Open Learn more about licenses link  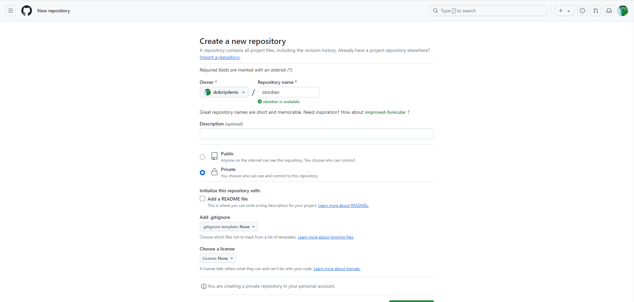point(337,269)
